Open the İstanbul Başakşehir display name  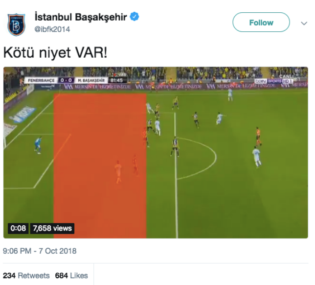[81, 17]
